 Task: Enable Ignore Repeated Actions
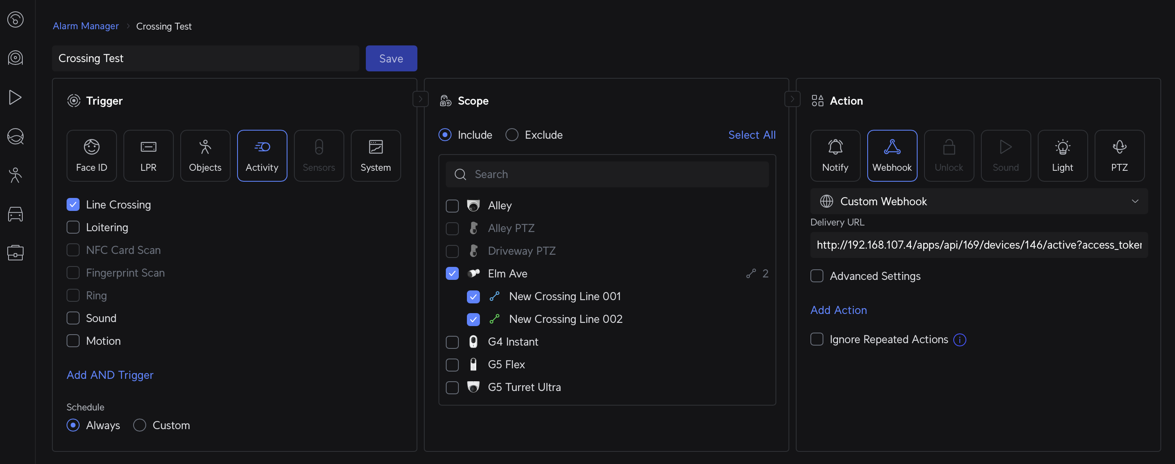tap(816, 339)
